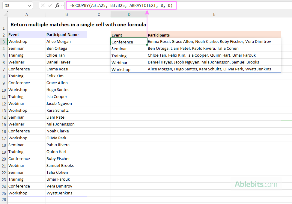Click inside the formula bar containing GROUPBY
Image resolution: width=292 pixels, height=204 pixels.
pos(120,5)
